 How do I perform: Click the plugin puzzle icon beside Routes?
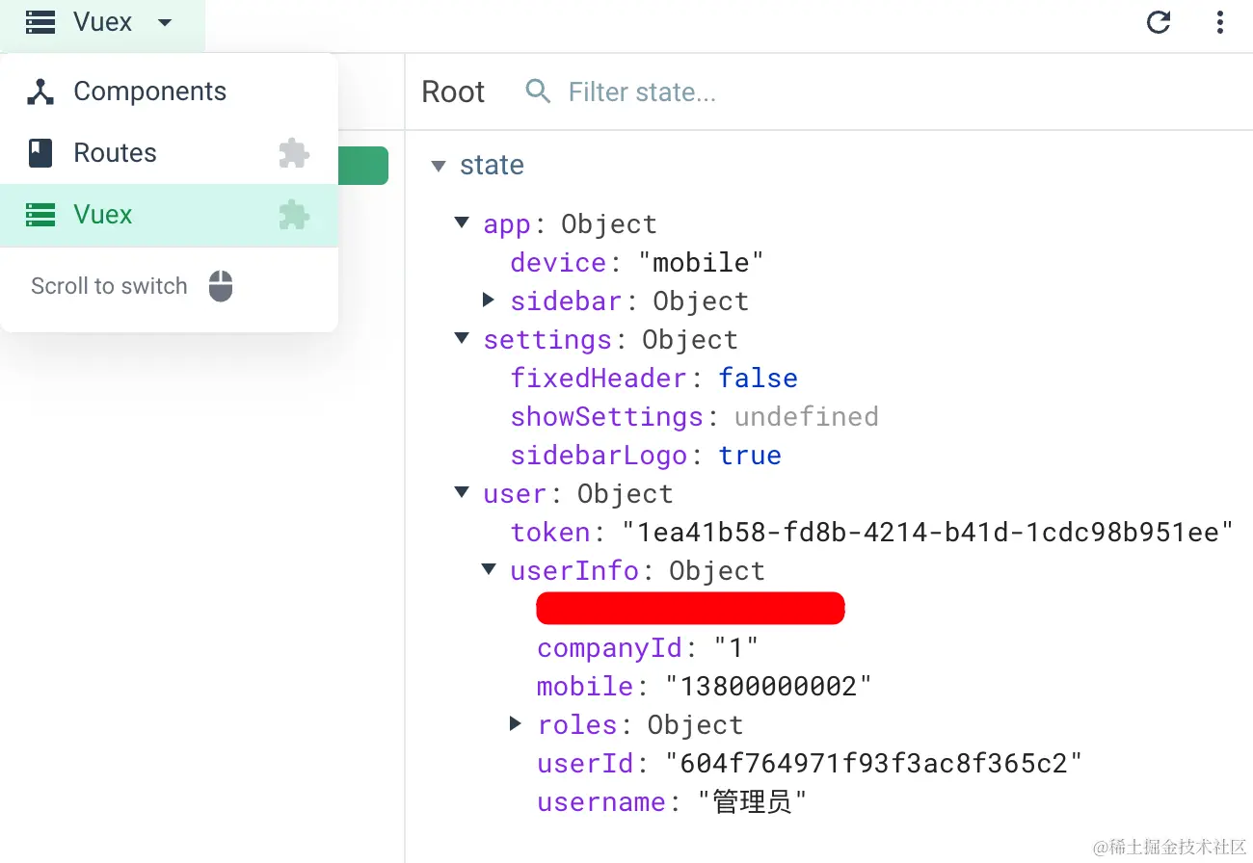pos(294,153)
